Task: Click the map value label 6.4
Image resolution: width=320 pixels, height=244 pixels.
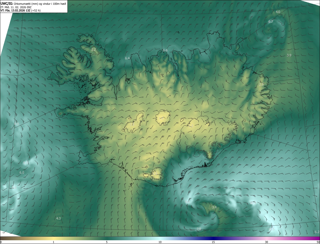Action: (127, 58)
